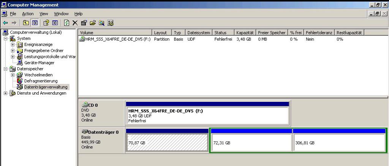This screenshot has height=166, width=389.
Task: Toggle the Show/Hide Action Pane icon
Action: click(55, 23)
